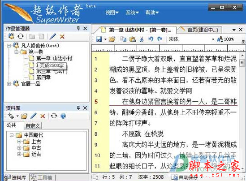246x181 pixels.
Task: Undo the last edit
Action: click(x=151, y=39)
